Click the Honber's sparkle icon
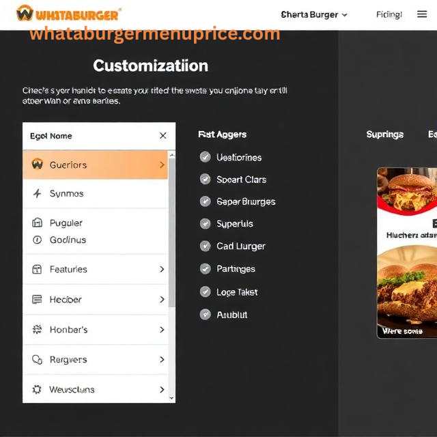 coord(37,329)
